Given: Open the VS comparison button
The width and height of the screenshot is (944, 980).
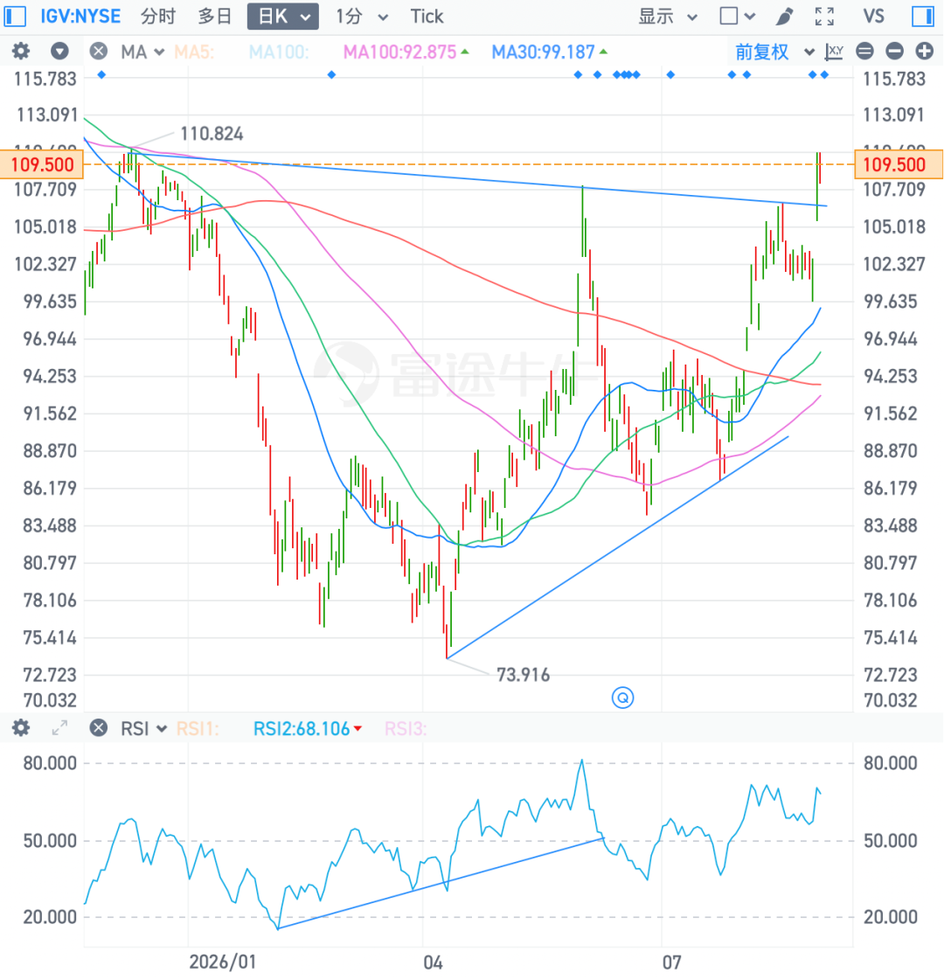Looking at the screenshot, I should 873,17.
